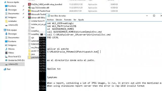Click the Vídeos film icon

(6, 53)
